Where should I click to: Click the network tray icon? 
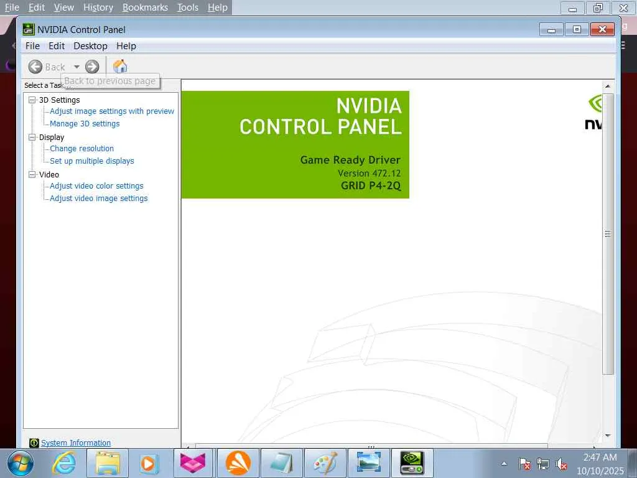(542, 464)
